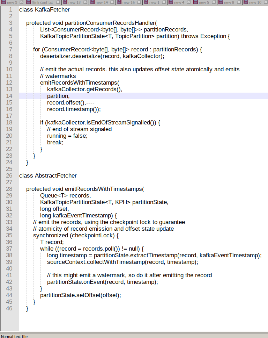
Task: Open the "new 1" tab
Action: (x=154, y=2)
